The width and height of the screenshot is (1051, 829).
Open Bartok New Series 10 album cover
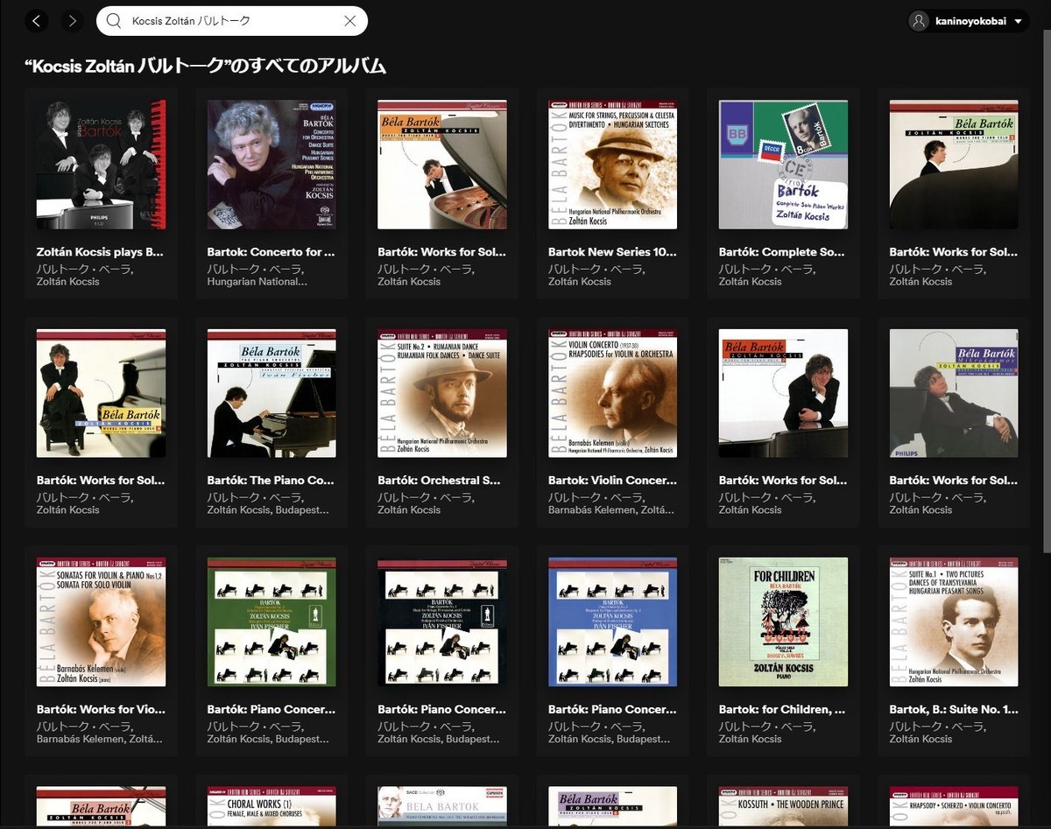[612, 165]
